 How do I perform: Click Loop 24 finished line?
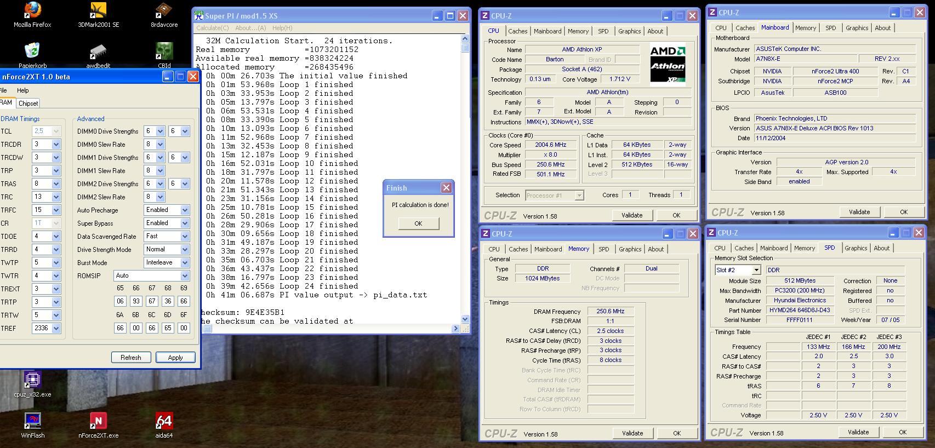282,286
